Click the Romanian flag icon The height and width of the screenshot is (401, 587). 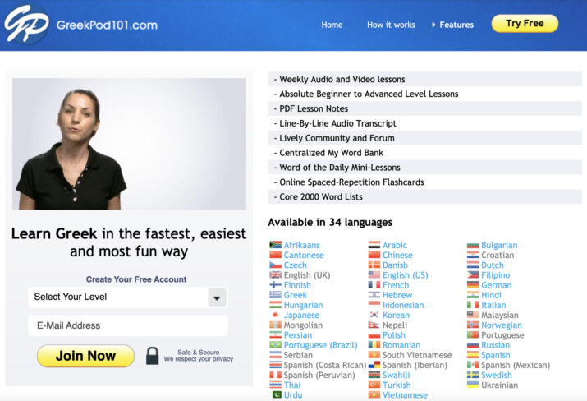pyautogui.click(x=374, y=345)
